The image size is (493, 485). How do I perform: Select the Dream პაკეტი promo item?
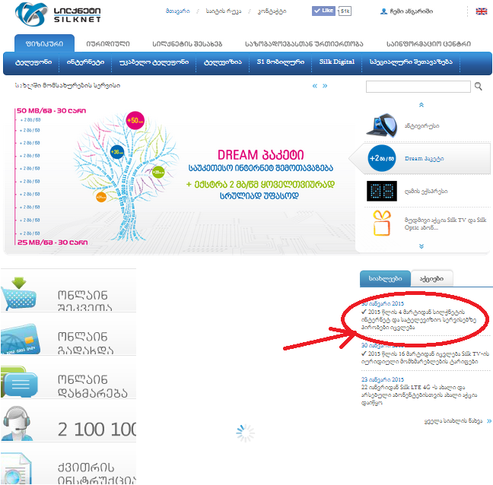424,159
